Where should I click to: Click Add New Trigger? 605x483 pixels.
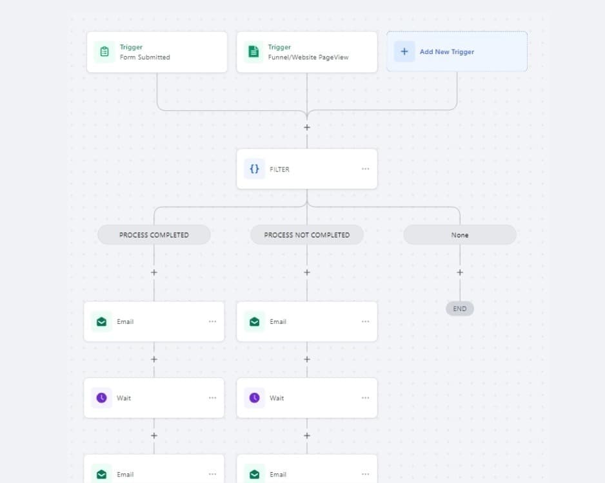pyautogui.click(x=457, y=52)
